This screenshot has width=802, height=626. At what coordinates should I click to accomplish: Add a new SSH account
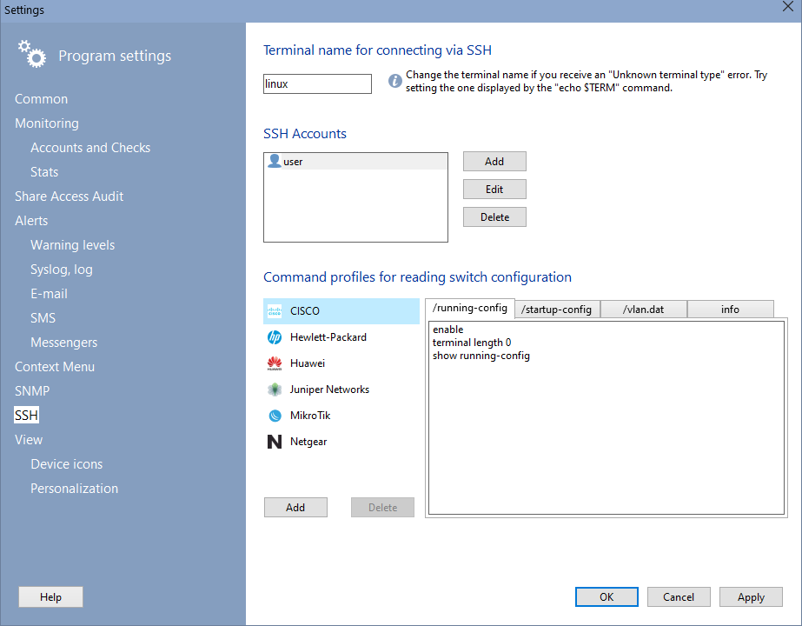(x=494, y=162)
